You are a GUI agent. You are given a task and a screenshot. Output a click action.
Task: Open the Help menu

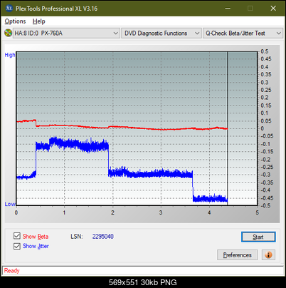(x=39, y=21)
